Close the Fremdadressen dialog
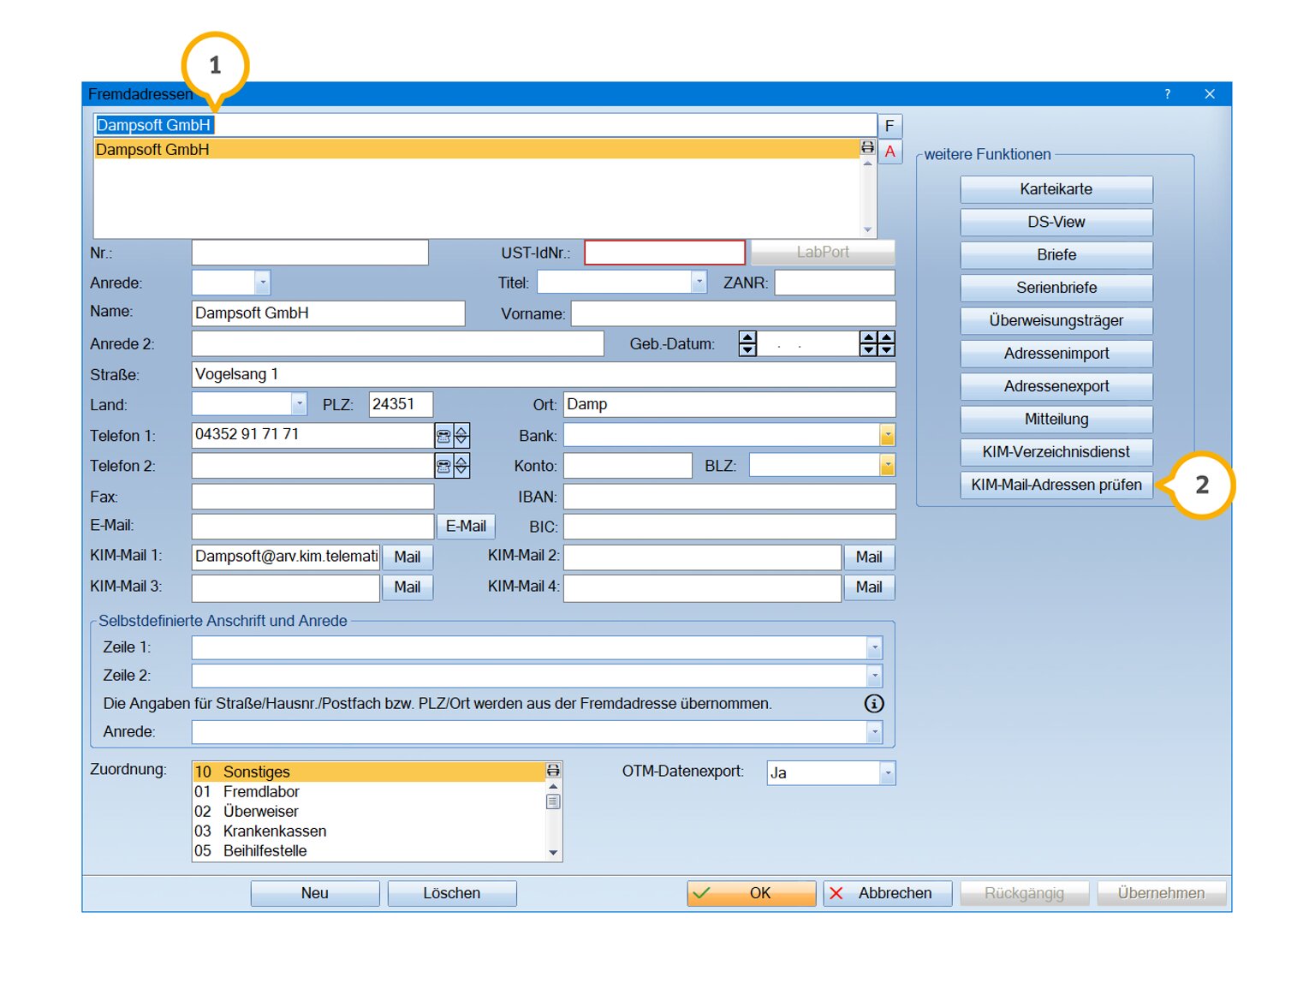Image resolution: width=1315 pixels, height=995 pixels. click(1210, 94)
